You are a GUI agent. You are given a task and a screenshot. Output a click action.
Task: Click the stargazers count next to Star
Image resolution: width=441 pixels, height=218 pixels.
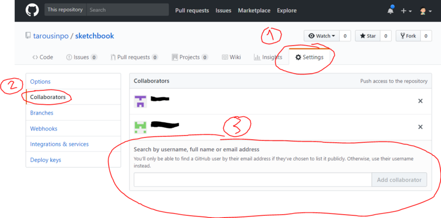[x=386, y=36]
